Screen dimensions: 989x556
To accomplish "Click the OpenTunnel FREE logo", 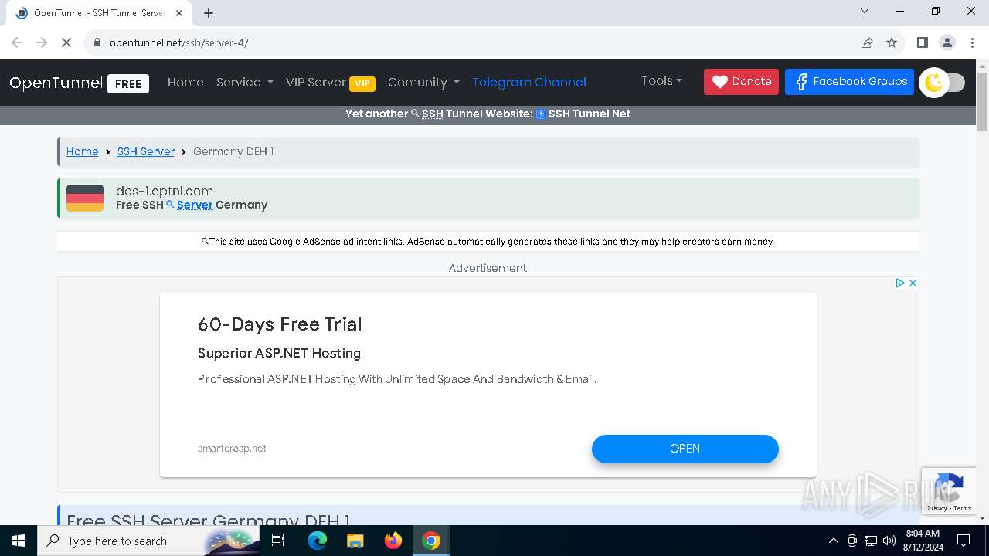I will point(79,83).
